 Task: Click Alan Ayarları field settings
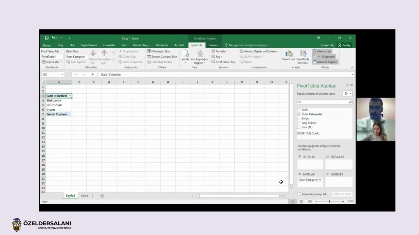[77, 62]
